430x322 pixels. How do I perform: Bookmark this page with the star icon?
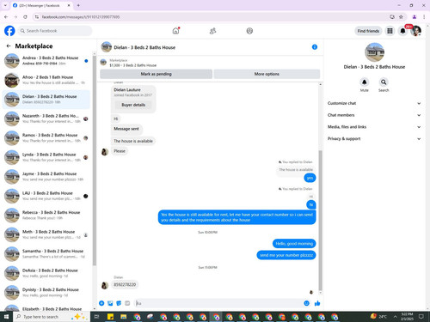click(x=401, y=17)
